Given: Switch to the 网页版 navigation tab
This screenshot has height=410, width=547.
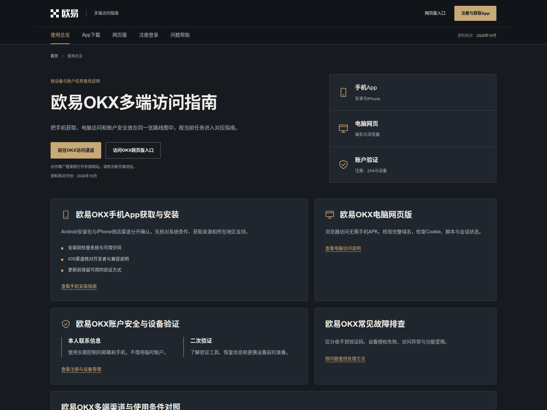Looking at the screenshot, I should tap(120, 35).
